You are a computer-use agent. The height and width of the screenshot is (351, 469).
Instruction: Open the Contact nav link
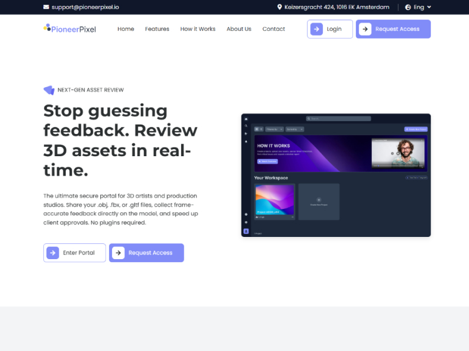point(274,29)
